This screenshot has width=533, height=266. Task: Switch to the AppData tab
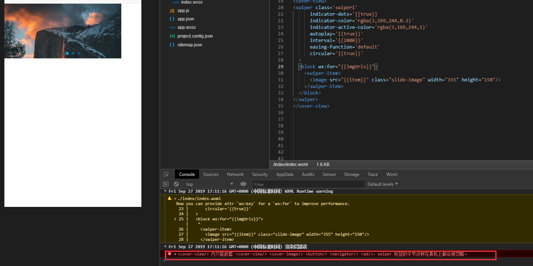285,174
